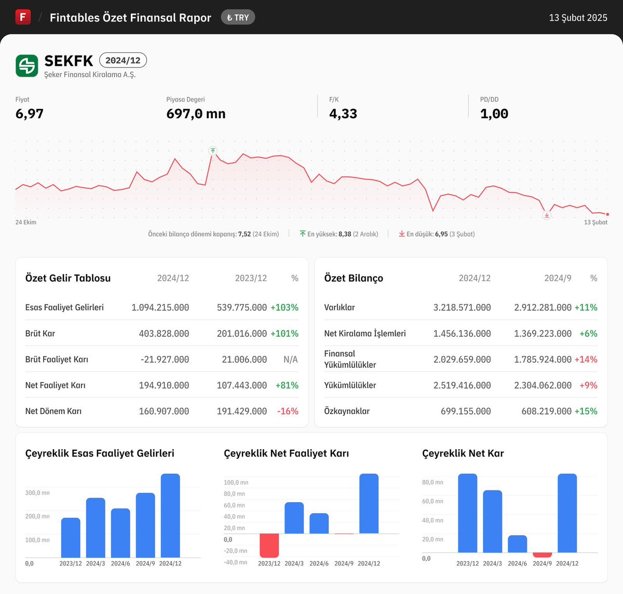The height and width of the screenshot is (594, 623).
Task: Click the Fiyat value 6,97
Action: coord(30,114)
